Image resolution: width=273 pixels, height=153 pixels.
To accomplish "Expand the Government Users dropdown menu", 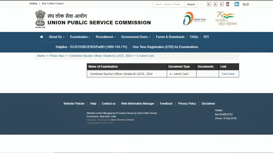I will (x=136, y=37).
